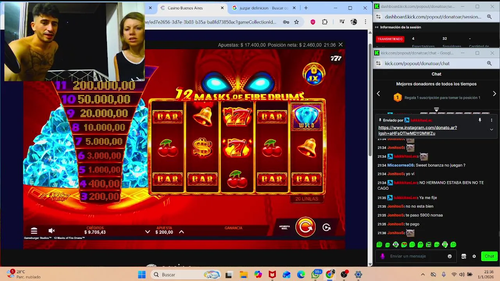Click the 20 LINEAS indicator
Viewport: 500px width, 281px height.
tap(307, 199)
